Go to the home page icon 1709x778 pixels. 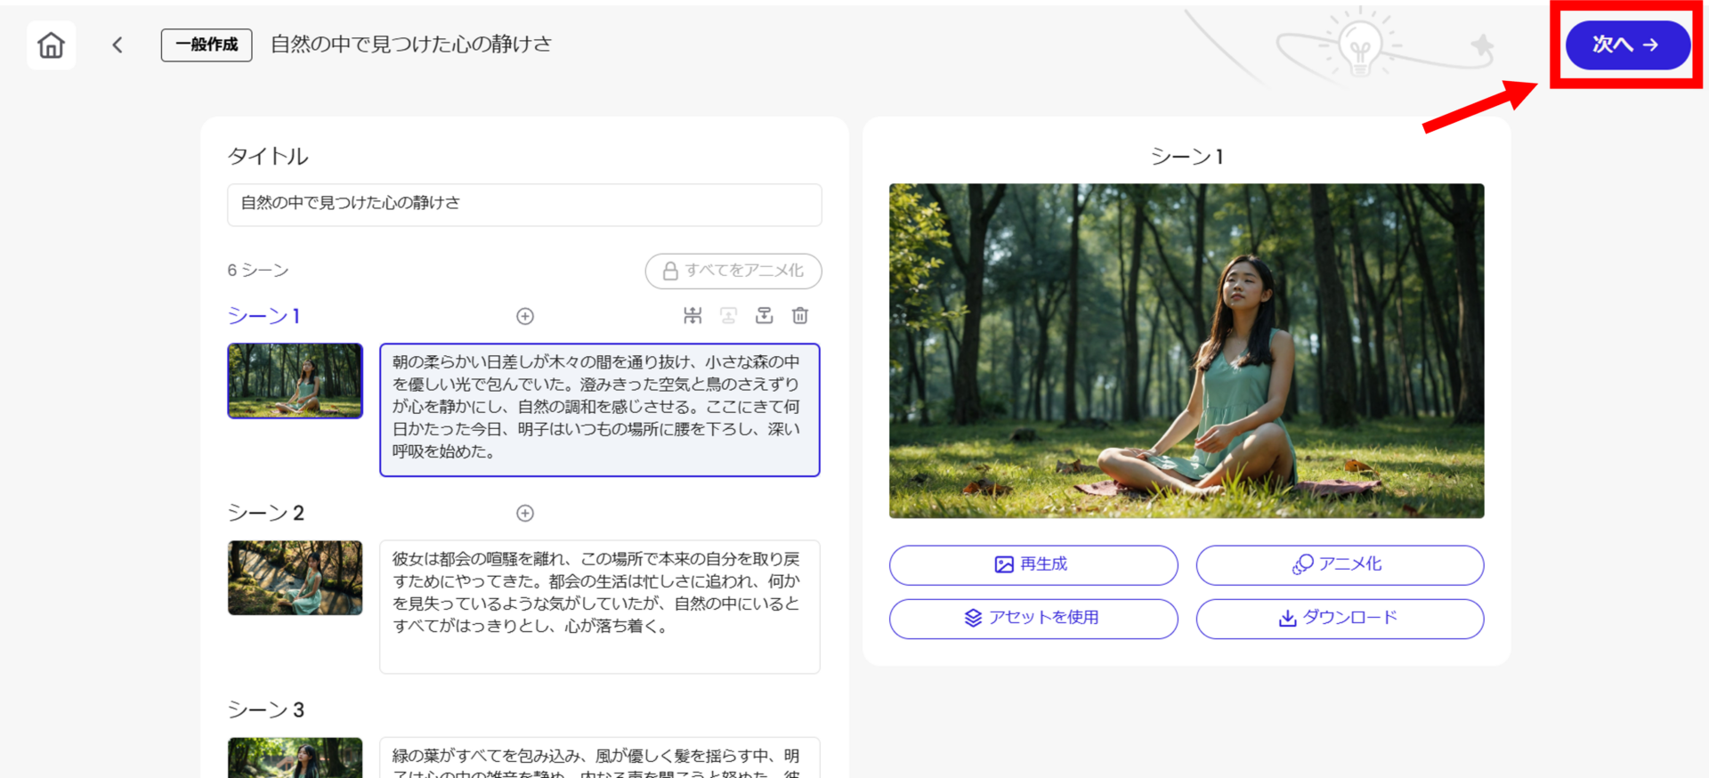point(51,45)
